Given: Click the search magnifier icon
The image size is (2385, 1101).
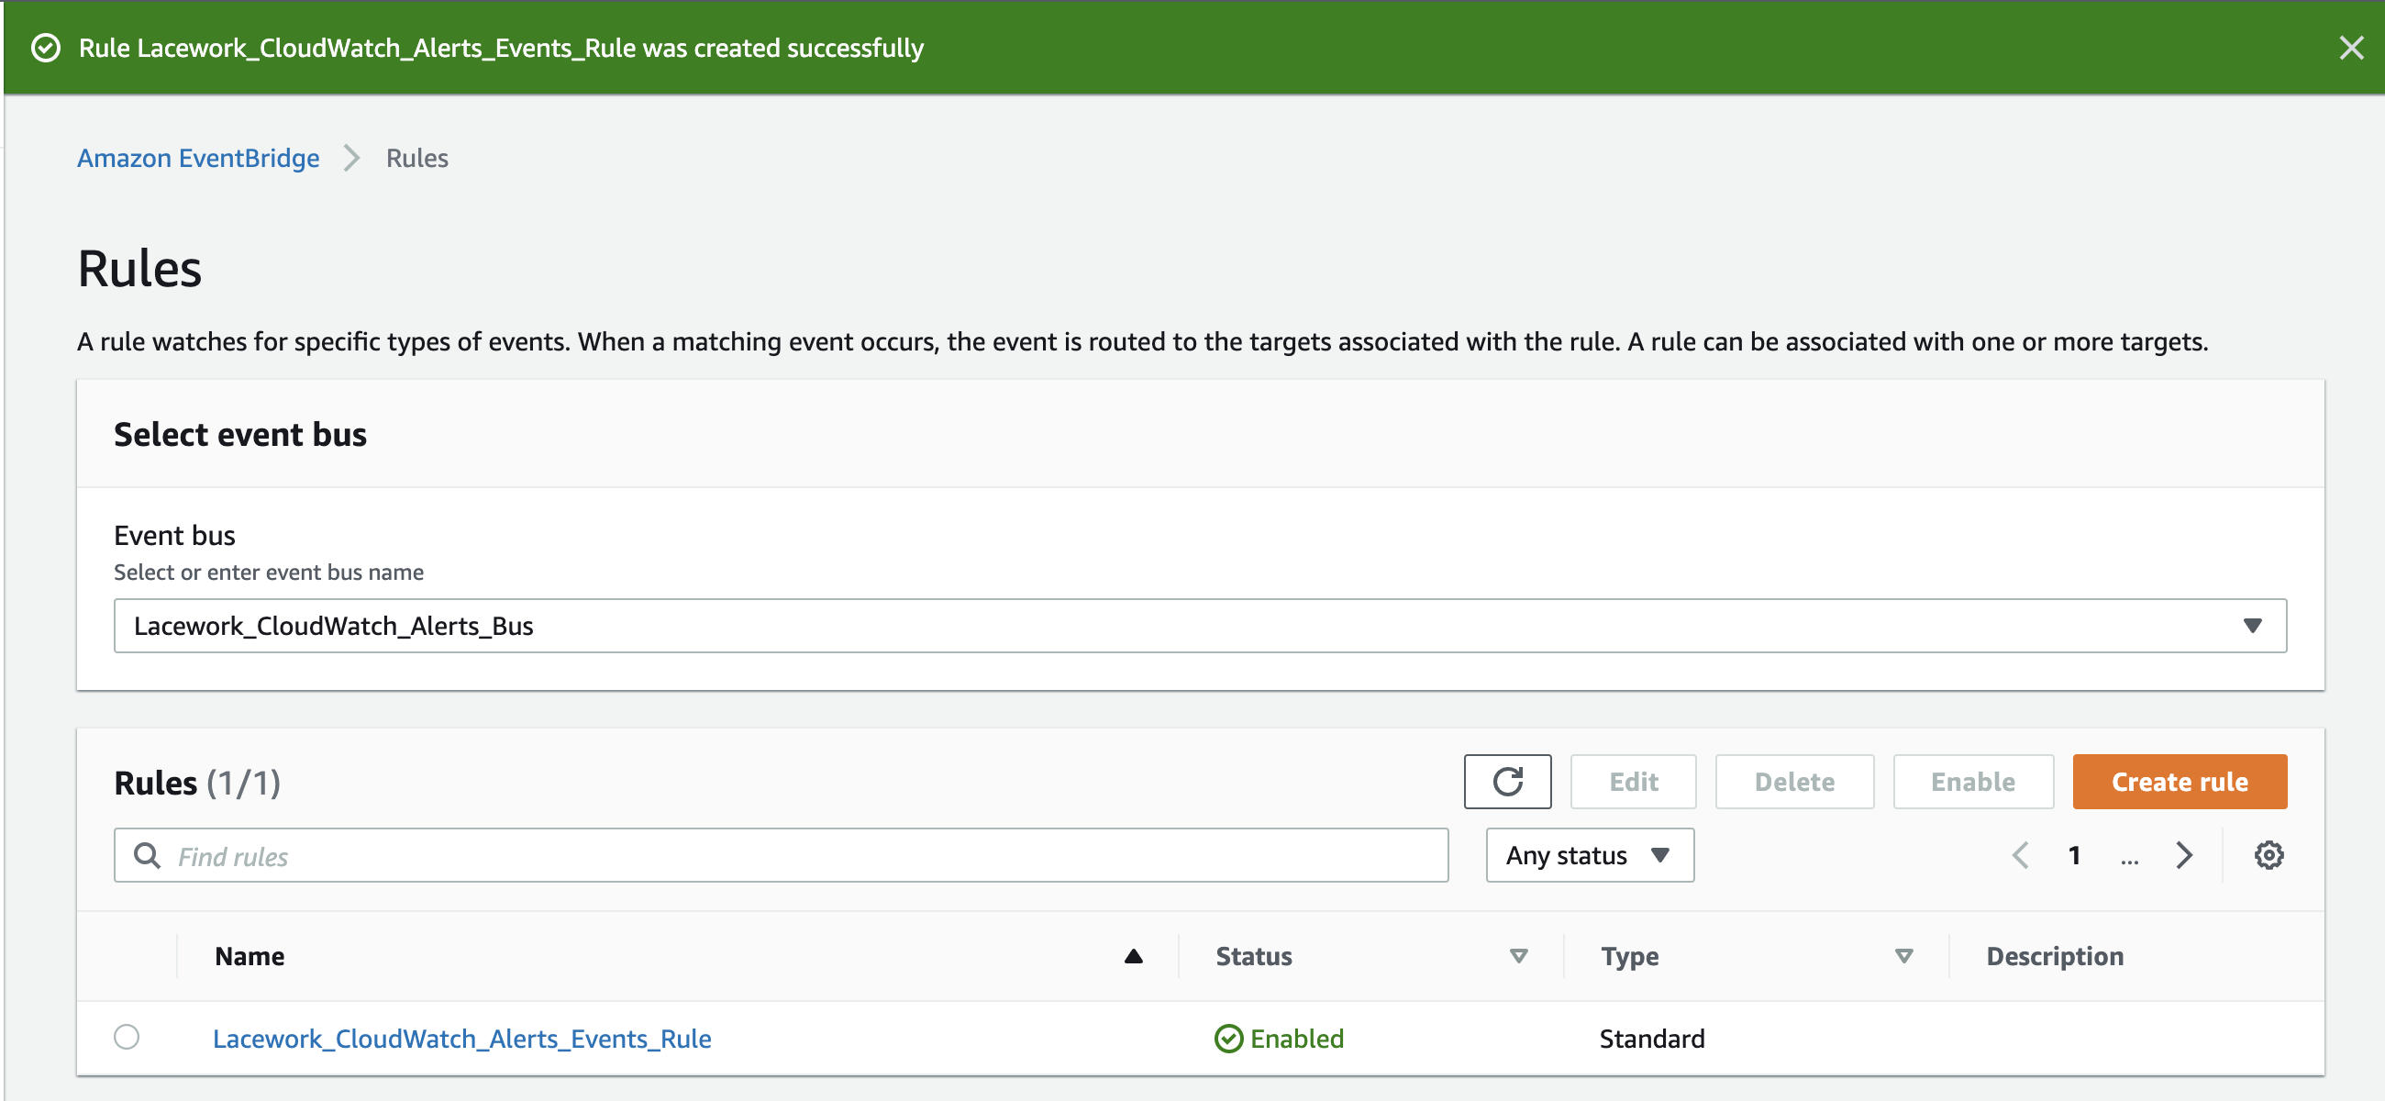Looking at the screenshot, I should coord(146,856).
